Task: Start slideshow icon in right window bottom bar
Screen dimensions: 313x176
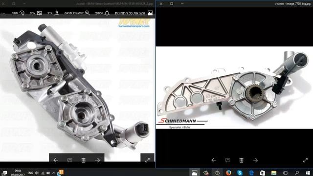Action: (227, 160)
